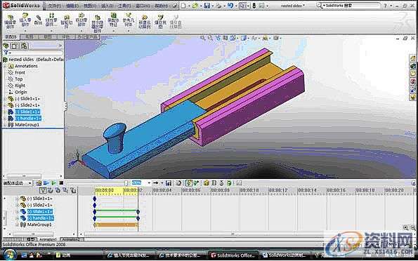Expand MateGroup1 in the FeatureManager tree

(4, 125)
